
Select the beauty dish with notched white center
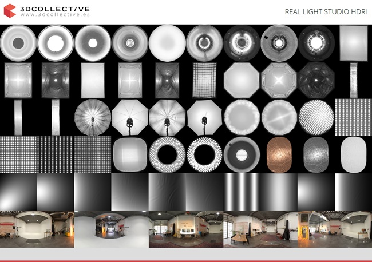coord(56,43)
